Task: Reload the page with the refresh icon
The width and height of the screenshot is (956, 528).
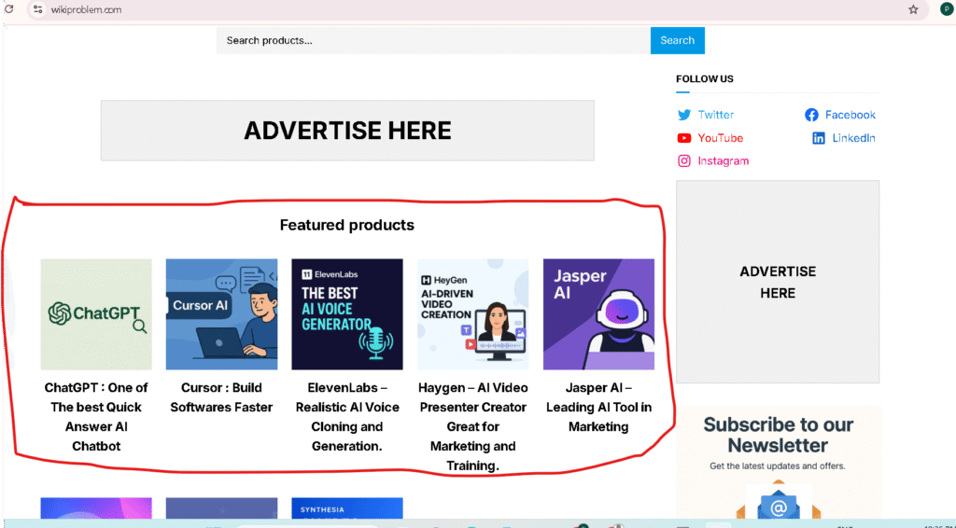Action: 9,9
